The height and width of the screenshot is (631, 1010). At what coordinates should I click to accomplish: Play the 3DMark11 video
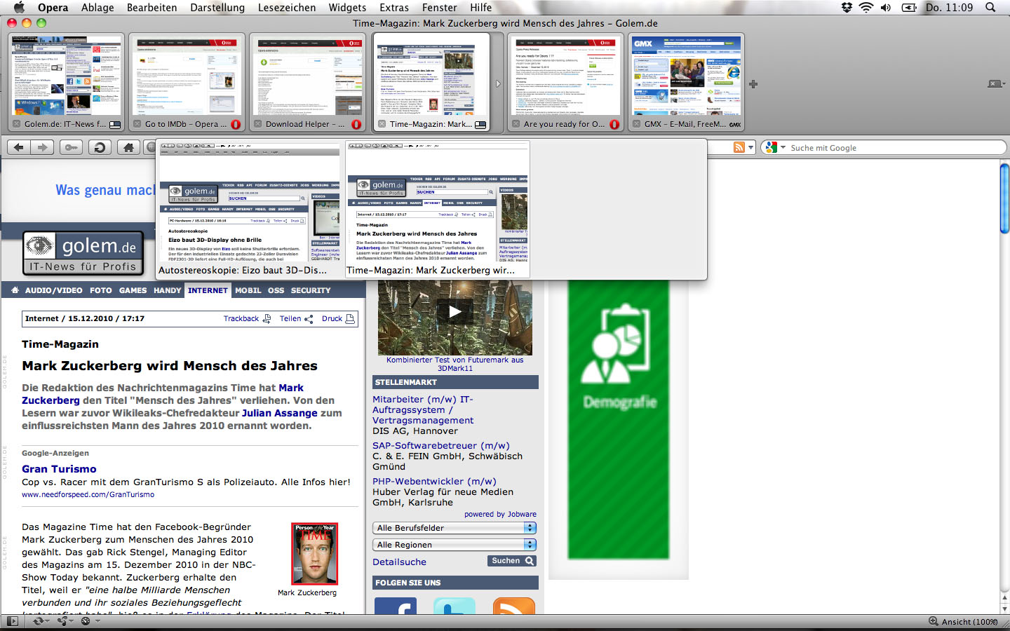coord(454,312)
